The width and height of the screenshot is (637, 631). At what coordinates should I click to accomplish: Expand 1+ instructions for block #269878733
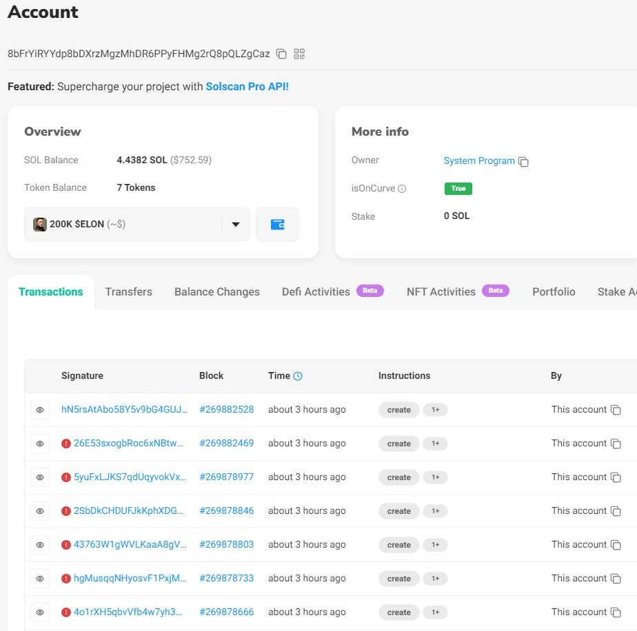tap(435, 578)
